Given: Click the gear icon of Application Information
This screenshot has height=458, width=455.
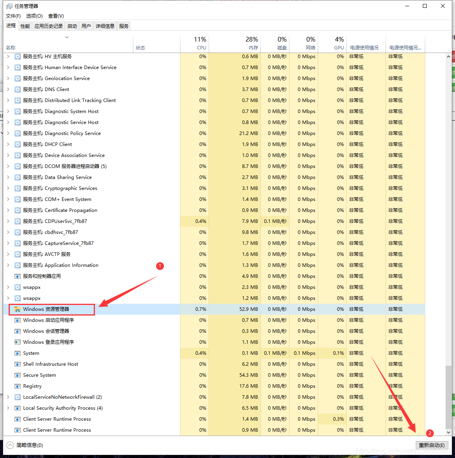Looking at the screenshot, I should tap(18, 265).
